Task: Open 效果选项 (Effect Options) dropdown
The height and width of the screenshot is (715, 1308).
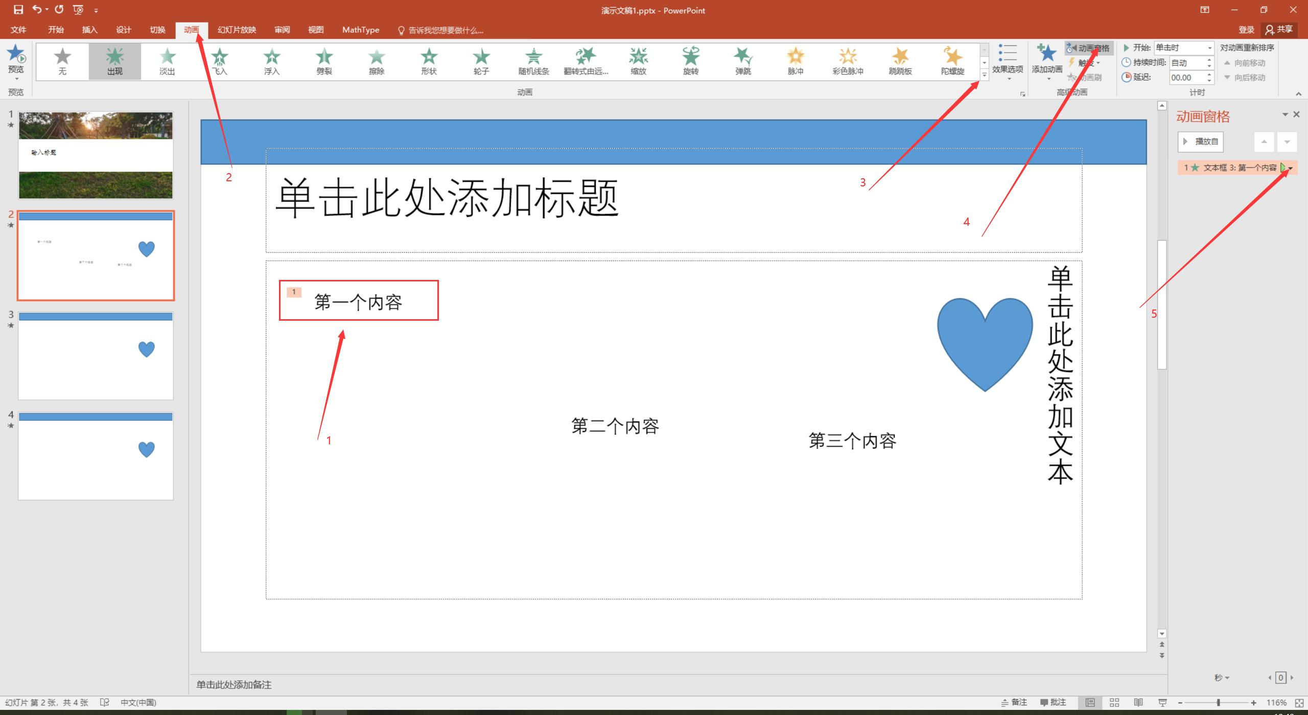Action: [x=1008, y=62]
